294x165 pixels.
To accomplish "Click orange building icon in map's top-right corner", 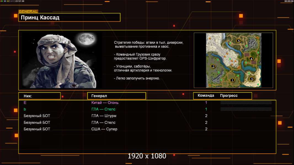I will point(258,37).
